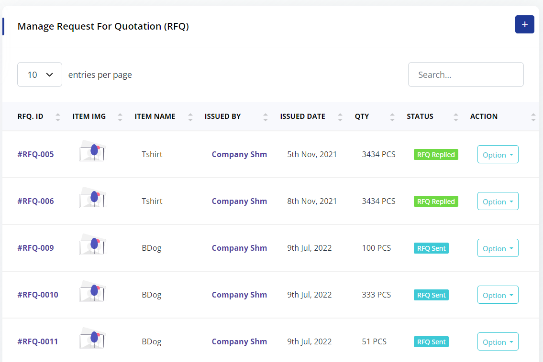Open the #RFQ-0010 link

38,295
